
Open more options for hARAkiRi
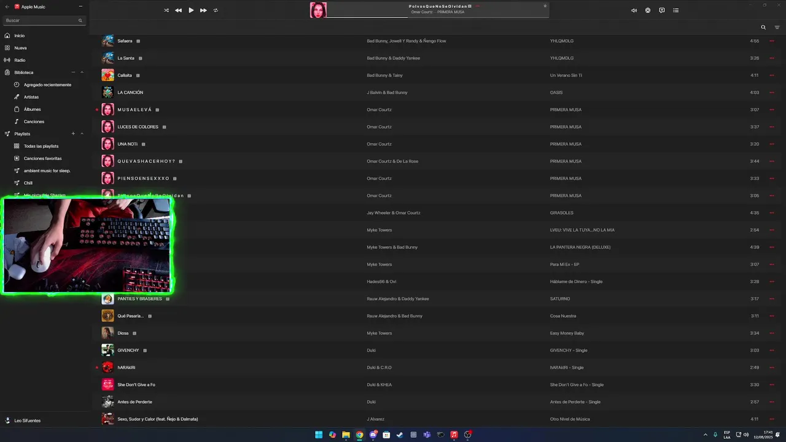pyautogui.click(x=772, y=368)
